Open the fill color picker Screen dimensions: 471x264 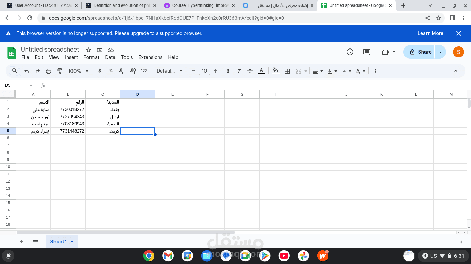[275, 71]
